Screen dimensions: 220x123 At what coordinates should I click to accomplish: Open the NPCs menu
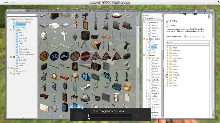pos(14,2)
